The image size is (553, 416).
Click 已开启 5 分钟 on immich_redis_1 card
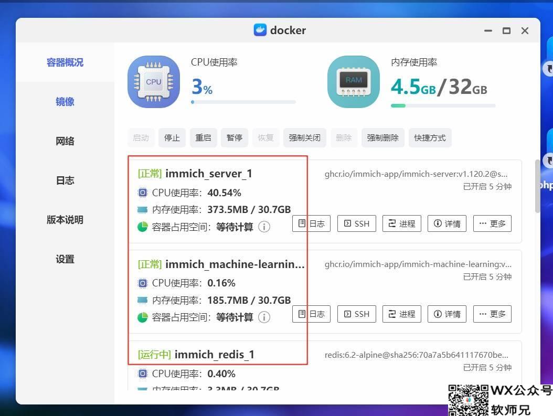[x=487, y=367]
